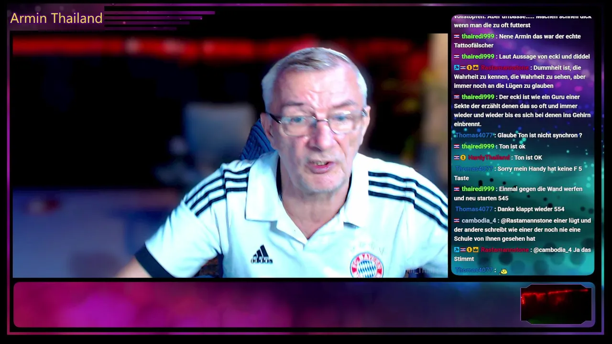Open cambodia_4's username in chat
The image size is (612, 344).
479,221
